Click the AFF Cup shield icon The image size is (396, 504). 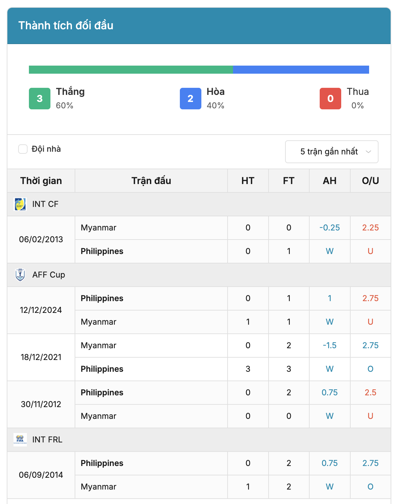pos(20,275)
